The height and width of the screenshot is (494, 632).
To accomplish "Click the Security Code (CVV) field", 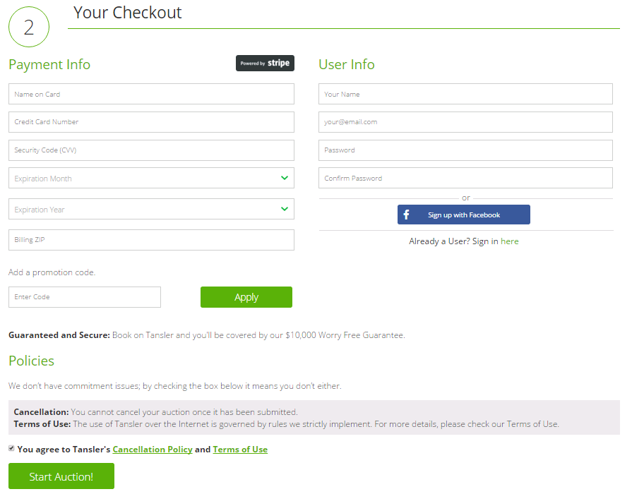I will click(151, 150).
